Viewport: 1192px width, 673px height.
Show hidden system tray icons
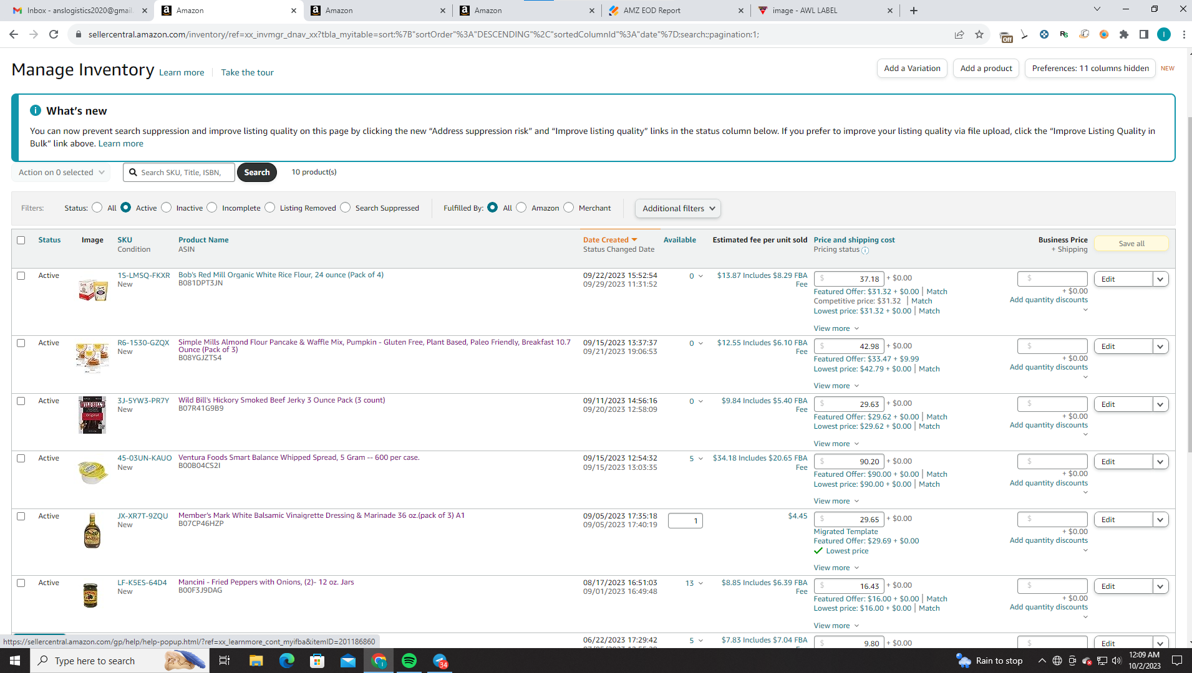(x=1042, y=661)
